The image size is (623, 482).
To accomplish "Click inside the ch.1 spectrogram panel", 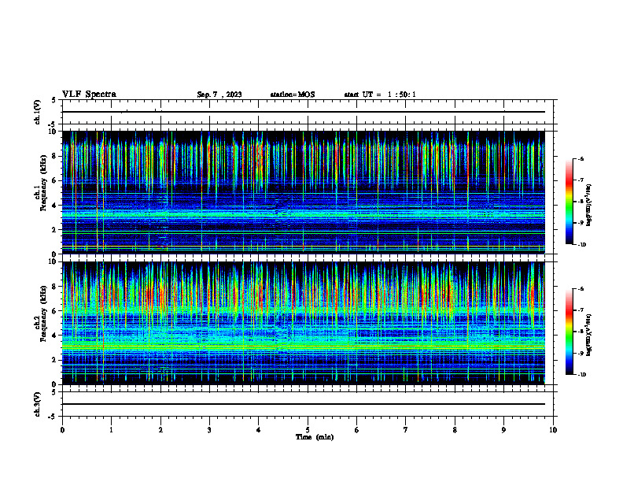I will tap(303, 192).
